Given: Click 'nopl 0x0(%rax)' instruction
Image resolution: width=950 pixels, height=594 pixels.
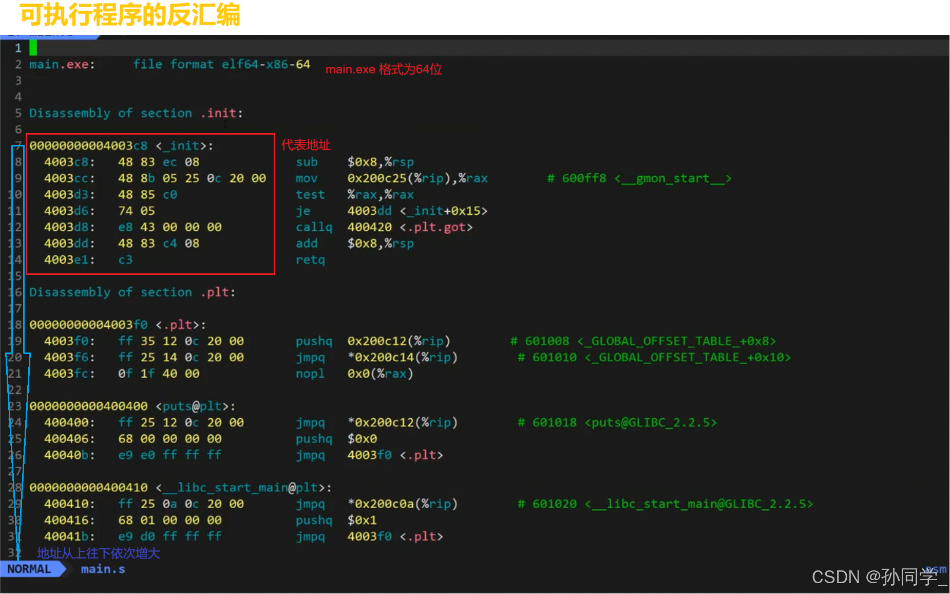Looking at the screenshot, I should 355,374.
